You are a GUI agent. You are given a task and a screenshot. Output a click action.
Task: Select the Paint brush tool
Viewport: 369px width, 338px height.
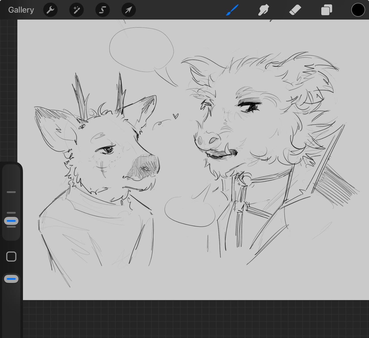pyautogui.click(x=232, y=10)
